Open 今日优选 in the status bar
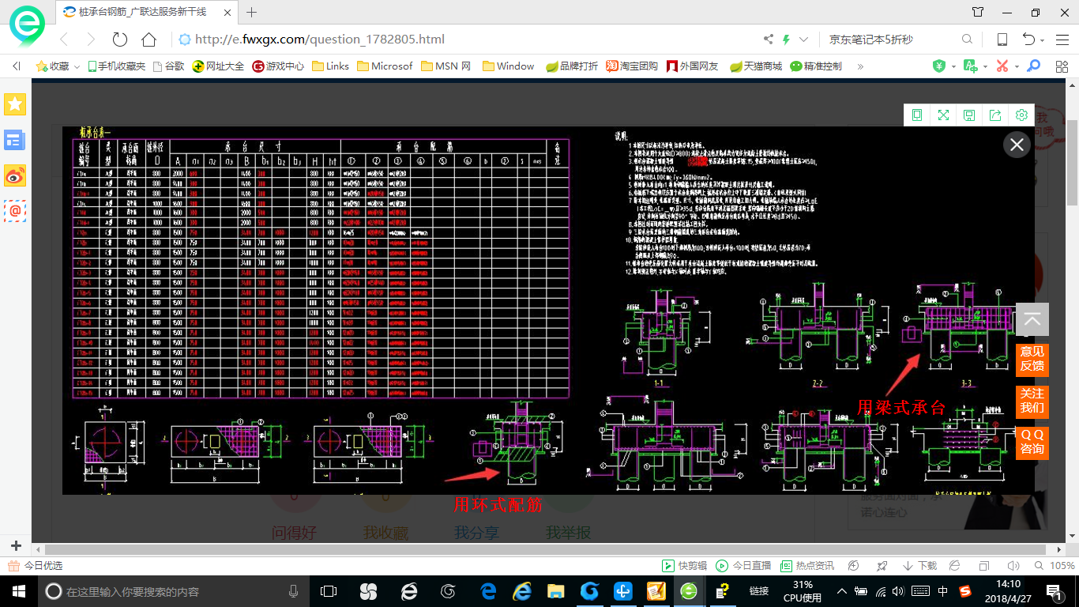The width and height of the screenshot is (1079, 607). (35, 566)
